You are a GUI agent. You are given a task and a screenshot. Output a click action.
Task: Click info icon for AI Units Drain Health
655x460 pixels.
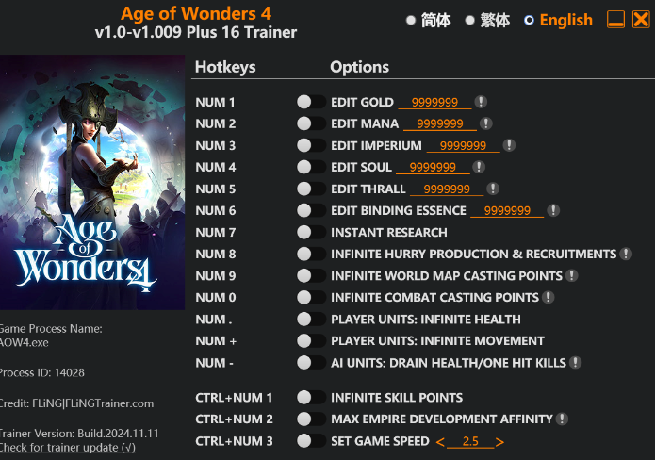575,362
